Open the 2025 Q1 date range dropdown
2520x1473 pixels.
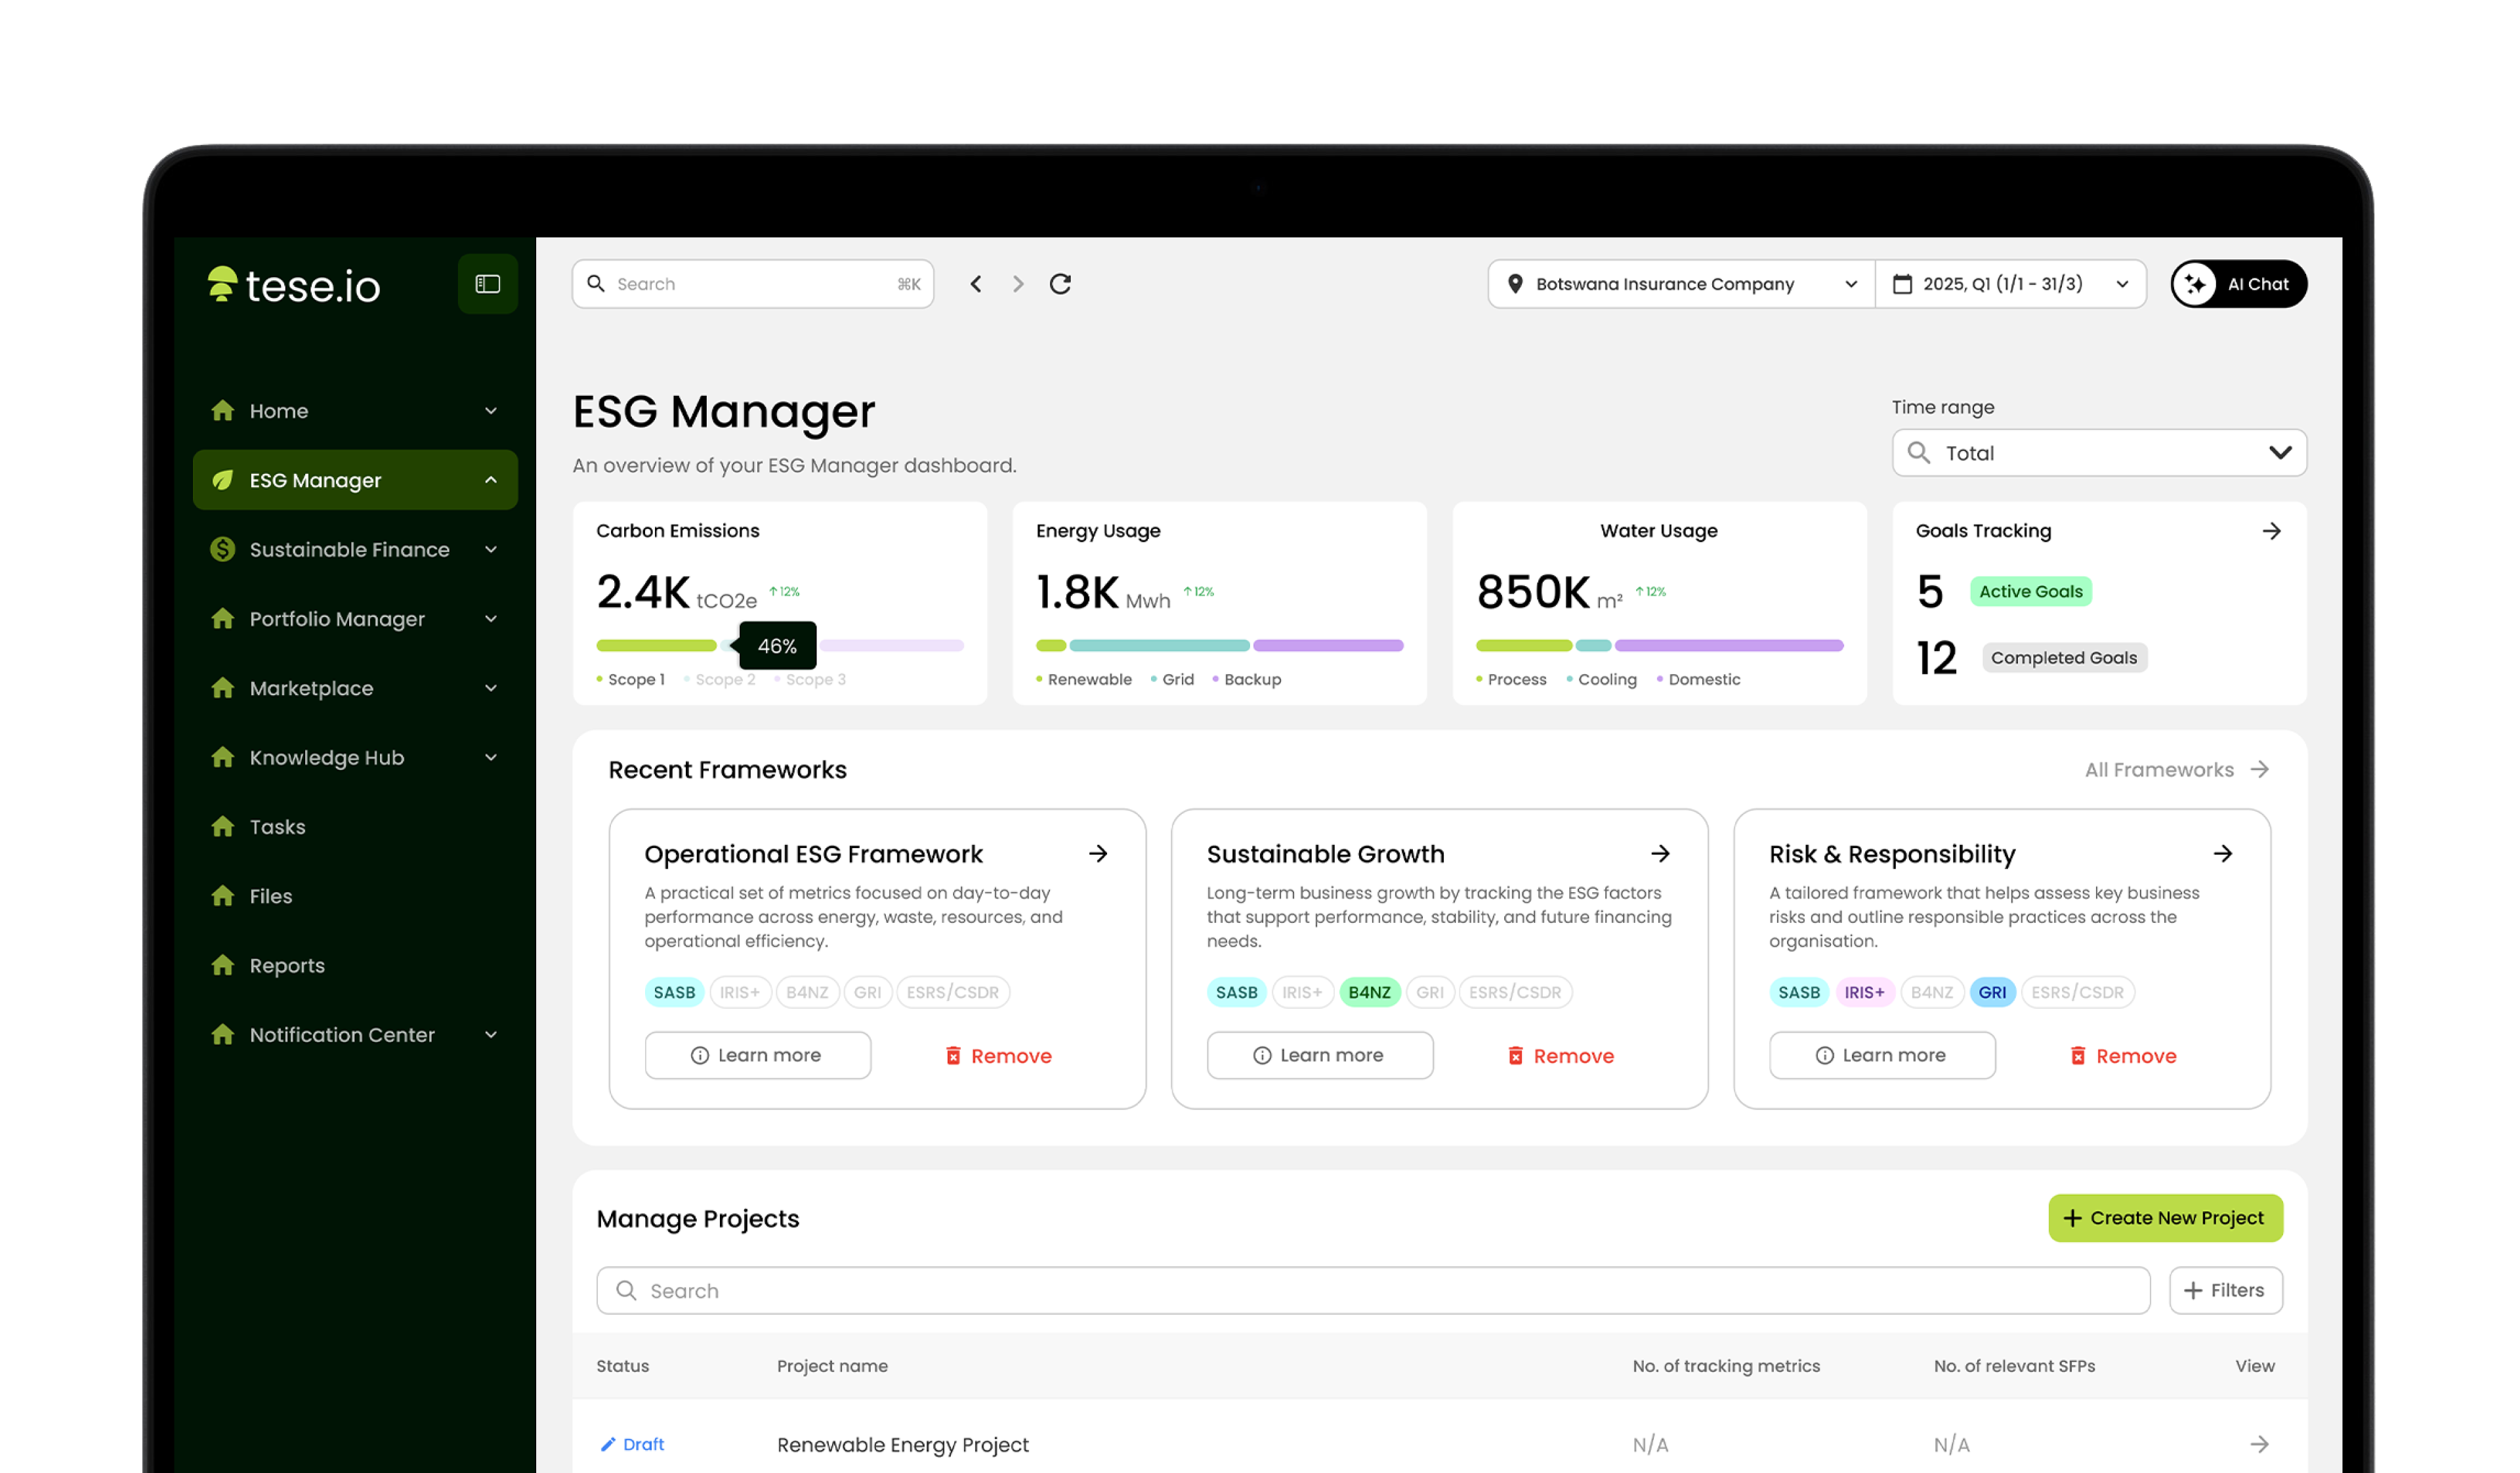(x=2010, y=284)
